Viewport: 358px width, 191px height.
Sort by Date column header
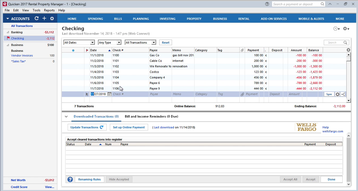coord(100,50)
